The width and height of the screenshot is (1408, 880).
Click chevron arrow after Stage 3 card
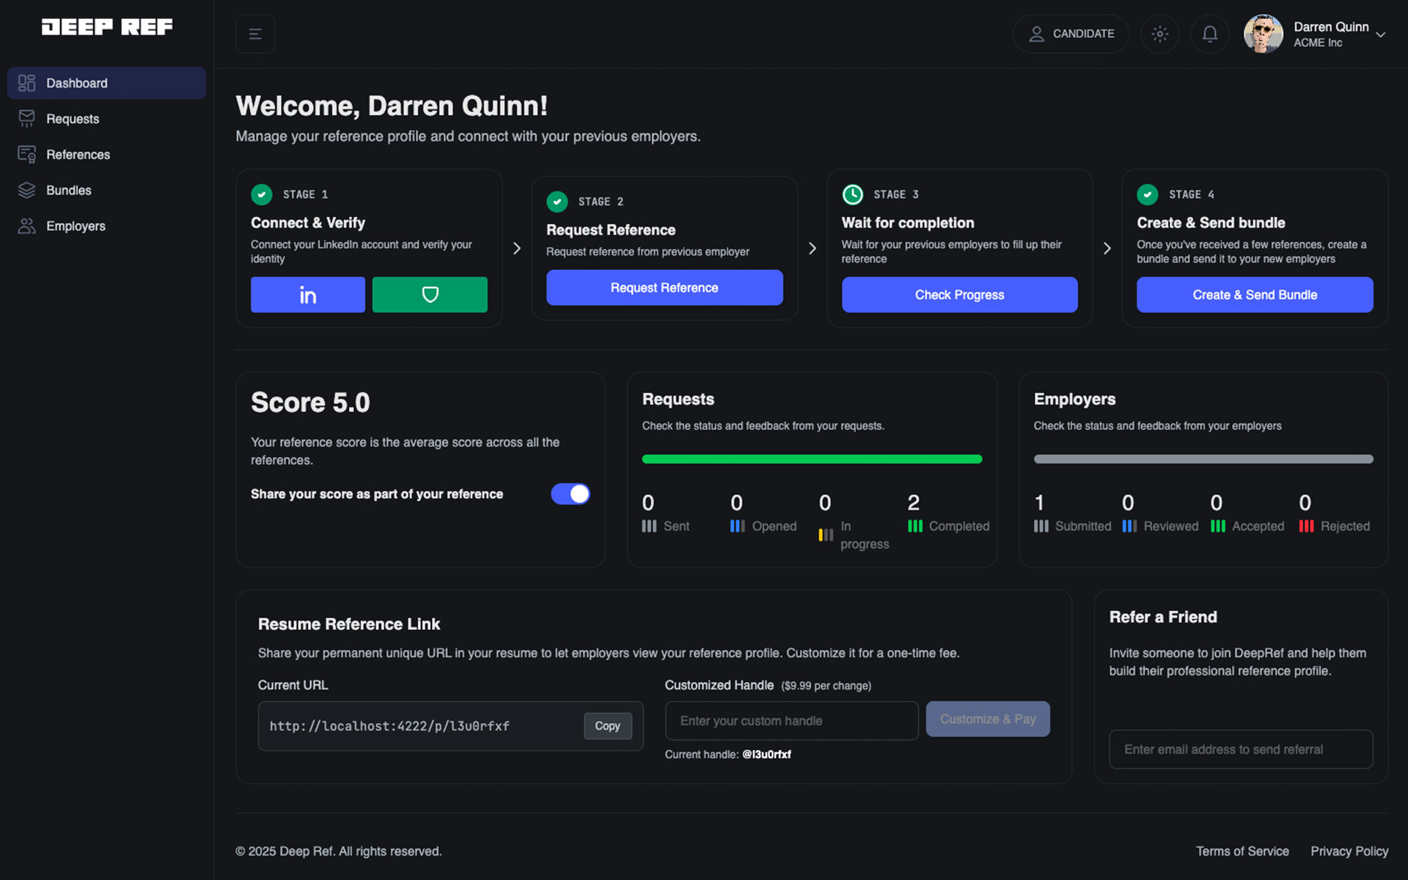pyautogui.click(x=1107, y=249)
